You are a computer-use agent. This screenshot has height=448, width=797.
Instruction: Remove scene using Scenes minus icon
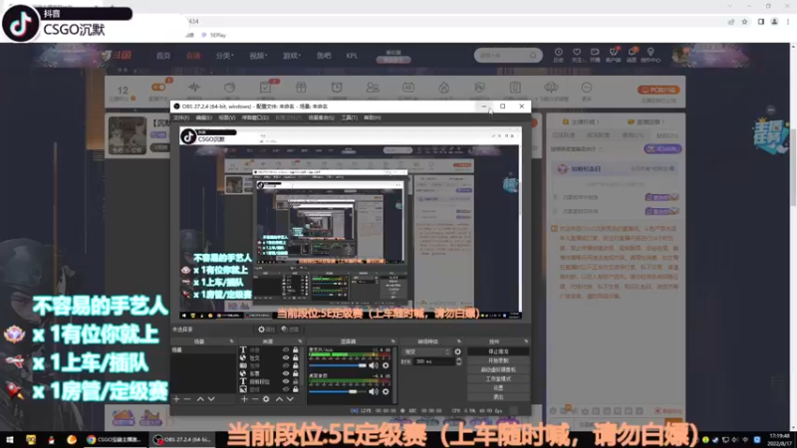click(x=187, y=399)
